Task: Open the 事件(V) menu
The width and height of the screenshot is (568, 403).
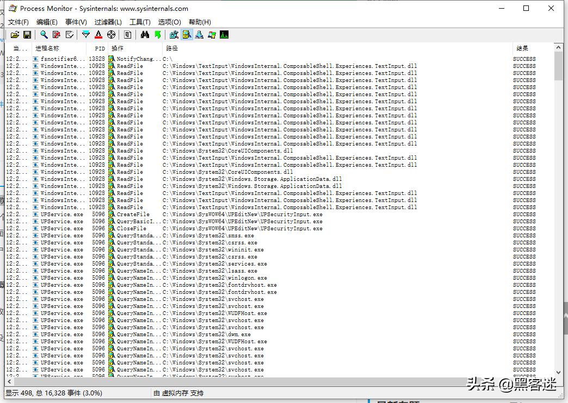Action: point(76,22)
